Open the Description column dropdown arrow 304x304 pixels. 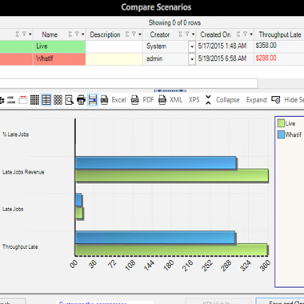click(140, 34)
